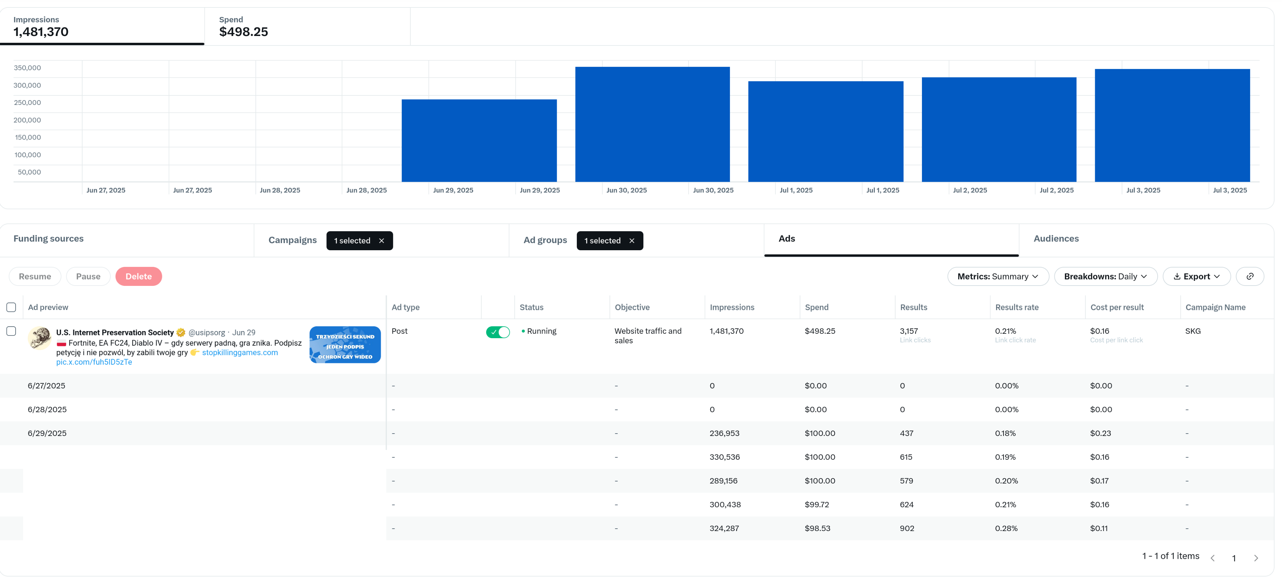Check the U.S. Internet Preservation Society ad row
This screenshot has width=1282, height=584.
tap(11, 331)
